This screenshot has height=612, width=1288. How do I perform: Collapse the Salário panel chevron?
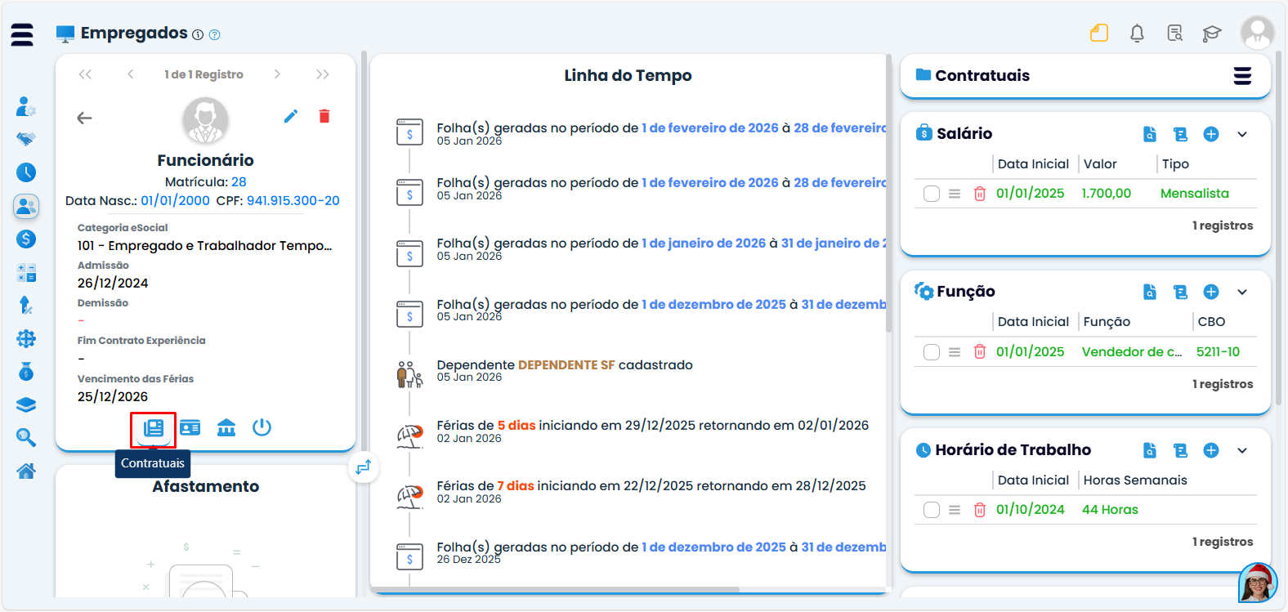click(x=1242, y=134)
